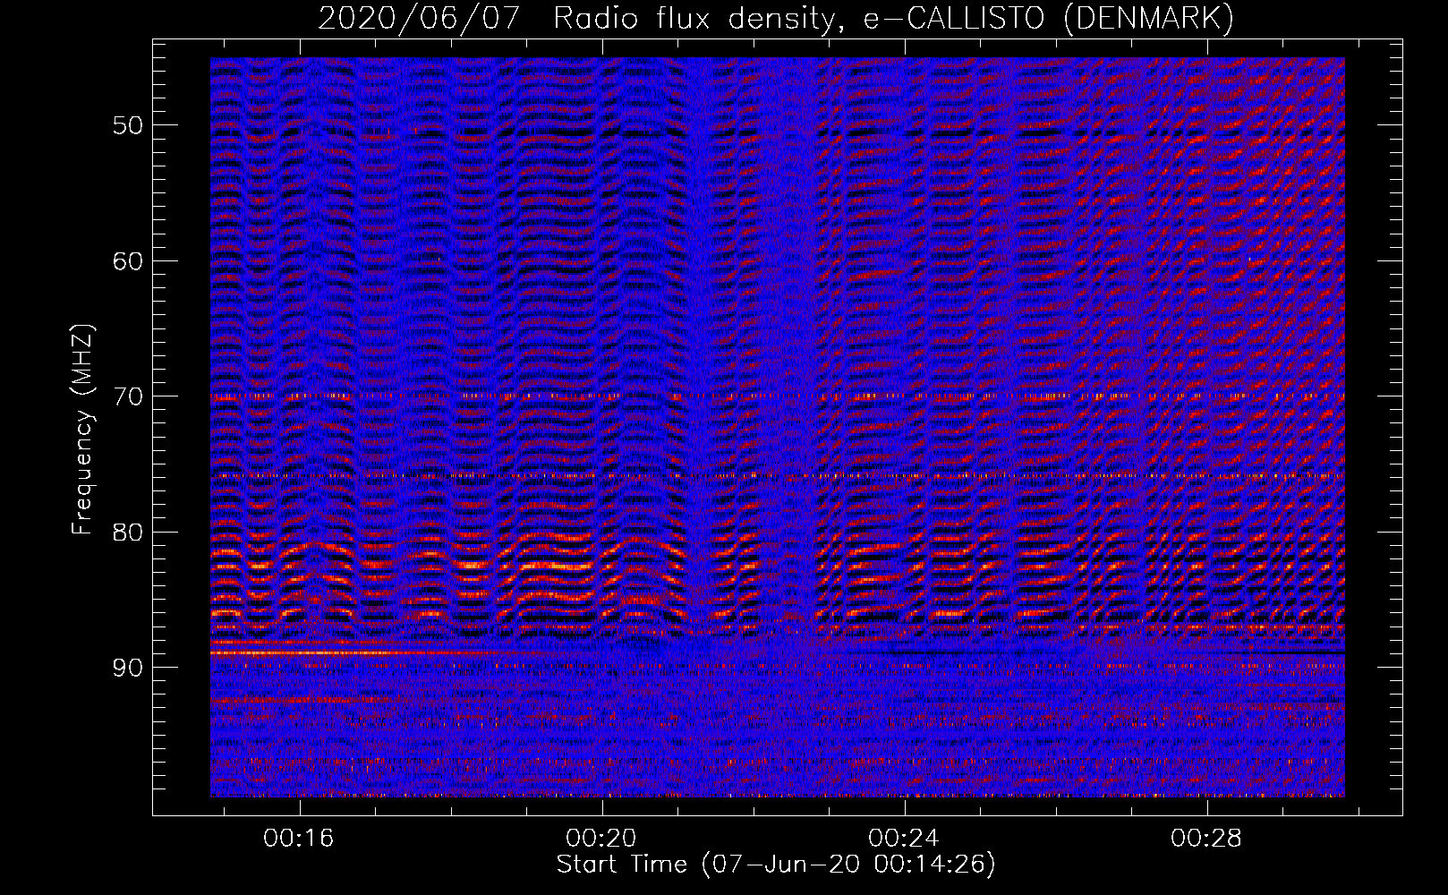Viewport: 1448px width, 895px height.
Task: Click the 70 frequency tick label
Action: coord(128,396)
